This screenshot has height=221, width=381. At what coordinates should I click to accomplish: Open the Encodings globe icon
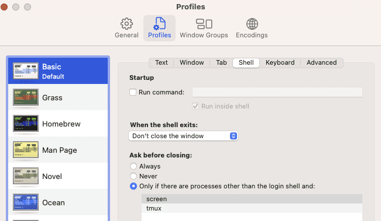tap(252, 24)
